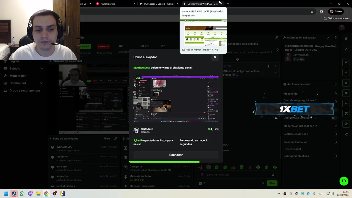Pop out the Feed de actividades panel
The width and height of the screenshot is (352, 198).
[x=116, y=139]
